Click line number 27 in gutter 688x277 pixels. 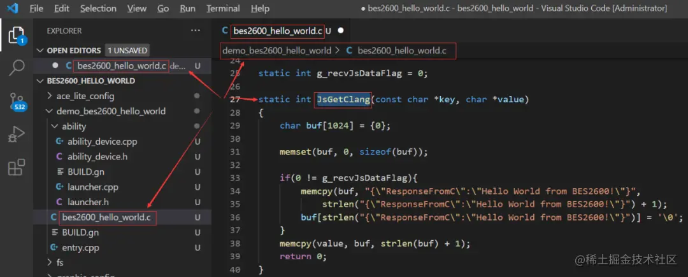point(234,99)
